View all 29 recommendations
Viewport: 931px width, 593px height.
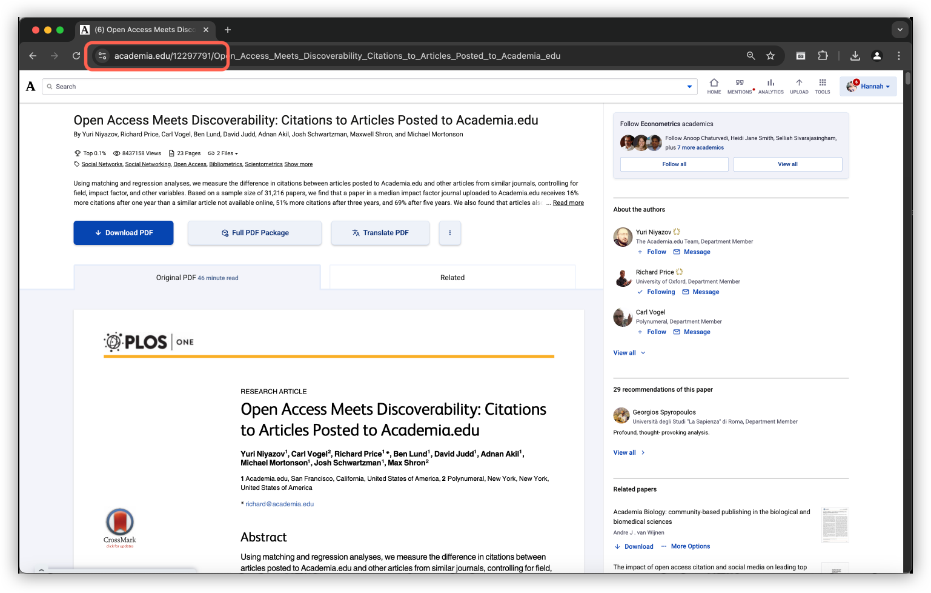tap(629, 453)
